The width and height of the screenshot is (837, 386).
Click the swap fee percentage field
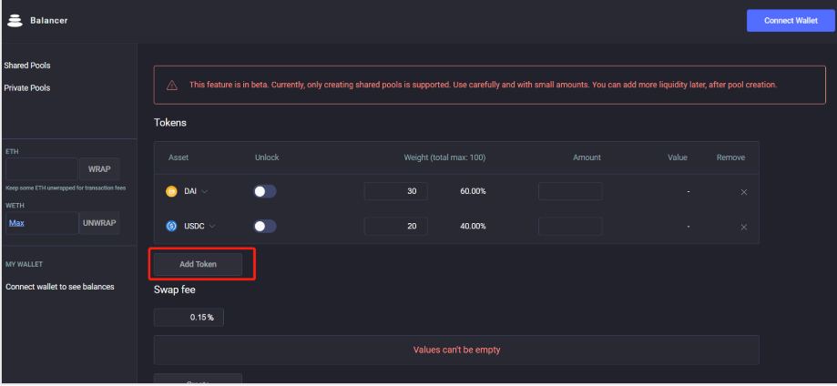coord(189,317)
